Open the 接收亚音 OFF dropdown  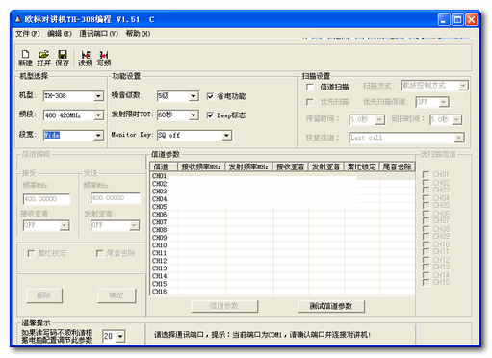click(x=64, y=225)
